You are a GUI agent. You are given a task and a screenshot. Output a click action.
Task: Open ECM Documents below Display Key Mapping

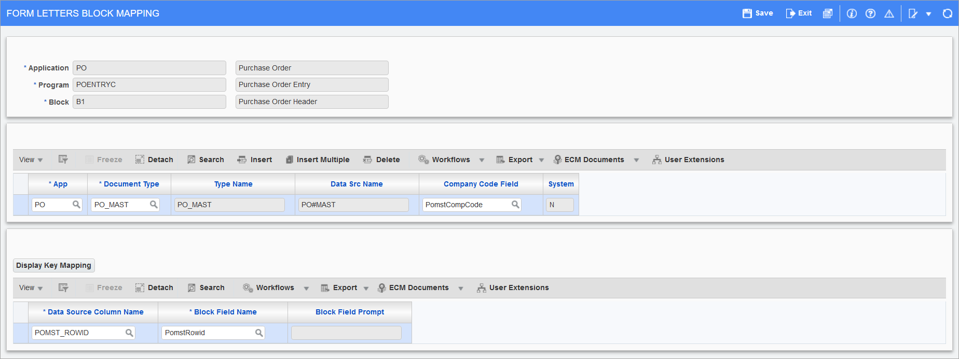[413, 288]
